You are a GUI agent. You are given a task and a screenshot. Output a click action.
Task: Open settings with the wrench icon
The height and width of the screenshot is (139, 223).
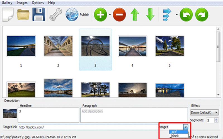coord(55,15)
